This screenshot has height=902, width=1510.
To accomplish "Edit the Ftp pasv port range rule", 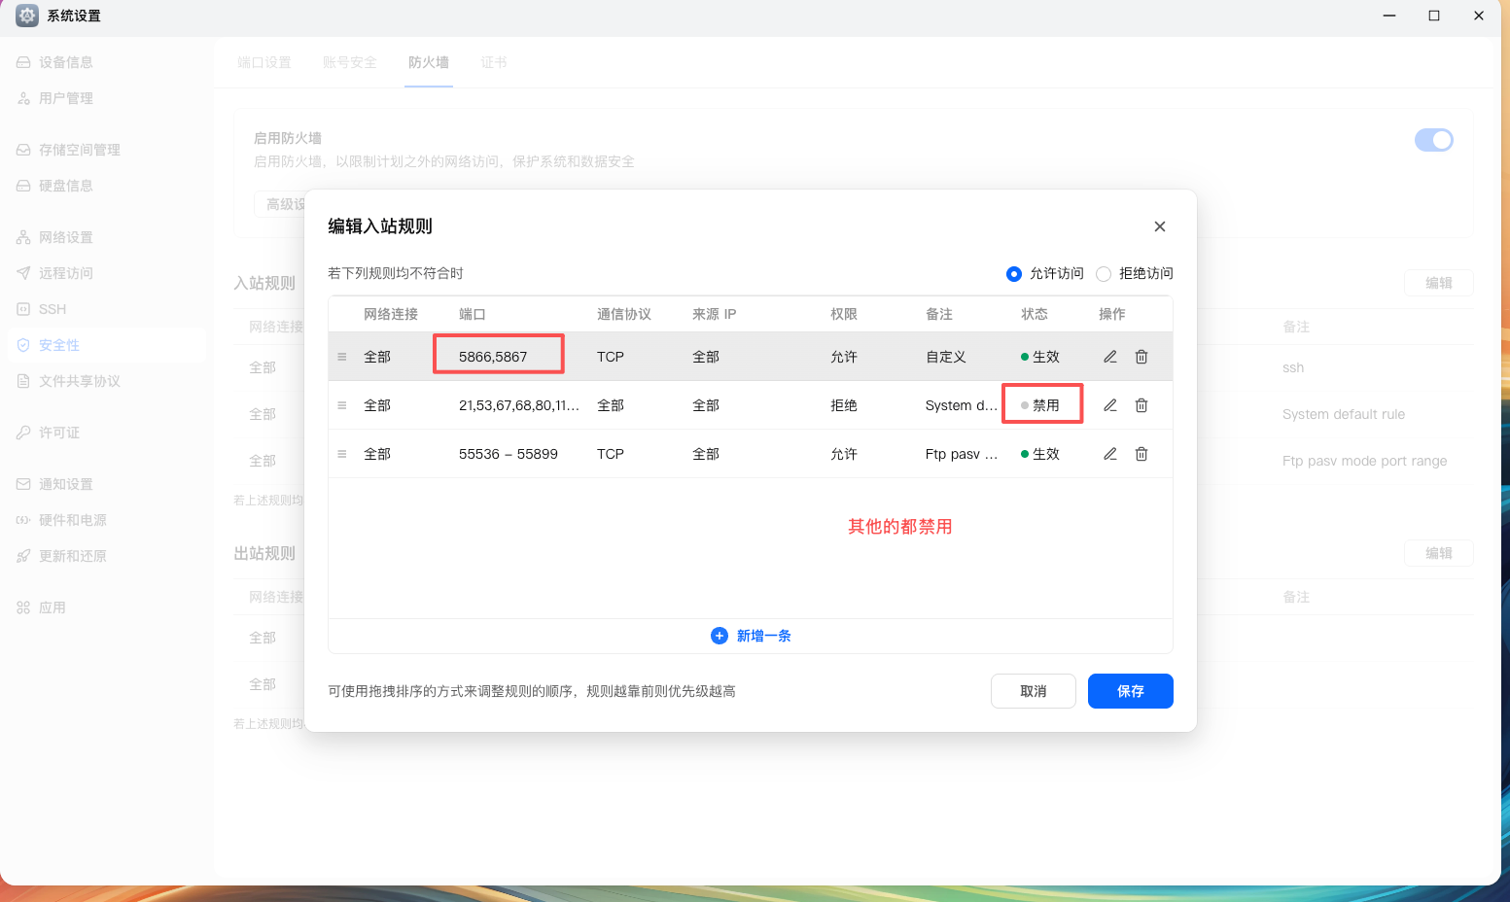I will (1109, 454).
